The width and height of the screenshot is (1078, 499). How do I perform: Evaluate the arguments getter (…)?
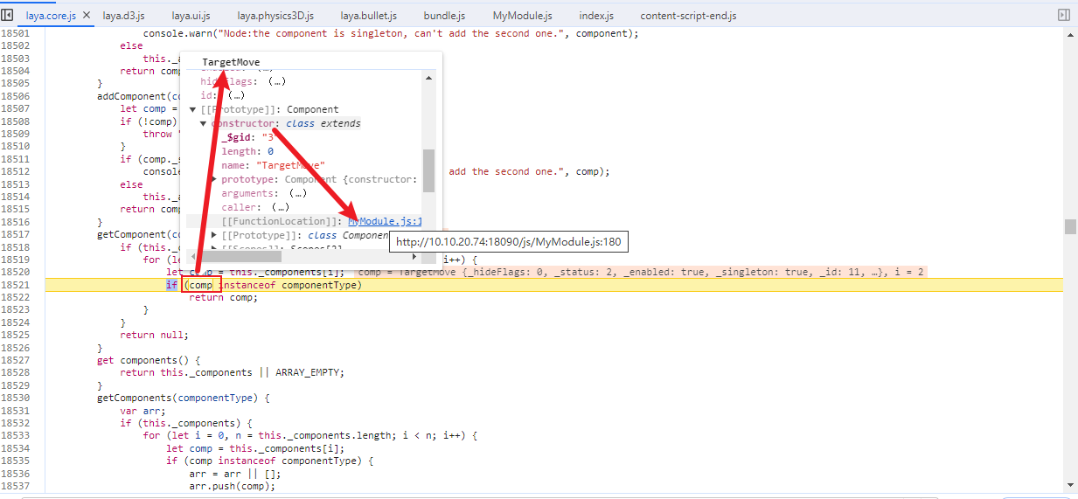pyautogui.click(x=296, y=194)
